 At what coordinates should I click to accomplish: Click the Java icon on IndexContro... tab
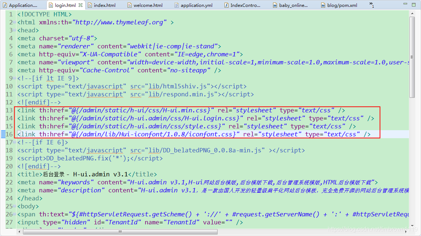(226, 5)
